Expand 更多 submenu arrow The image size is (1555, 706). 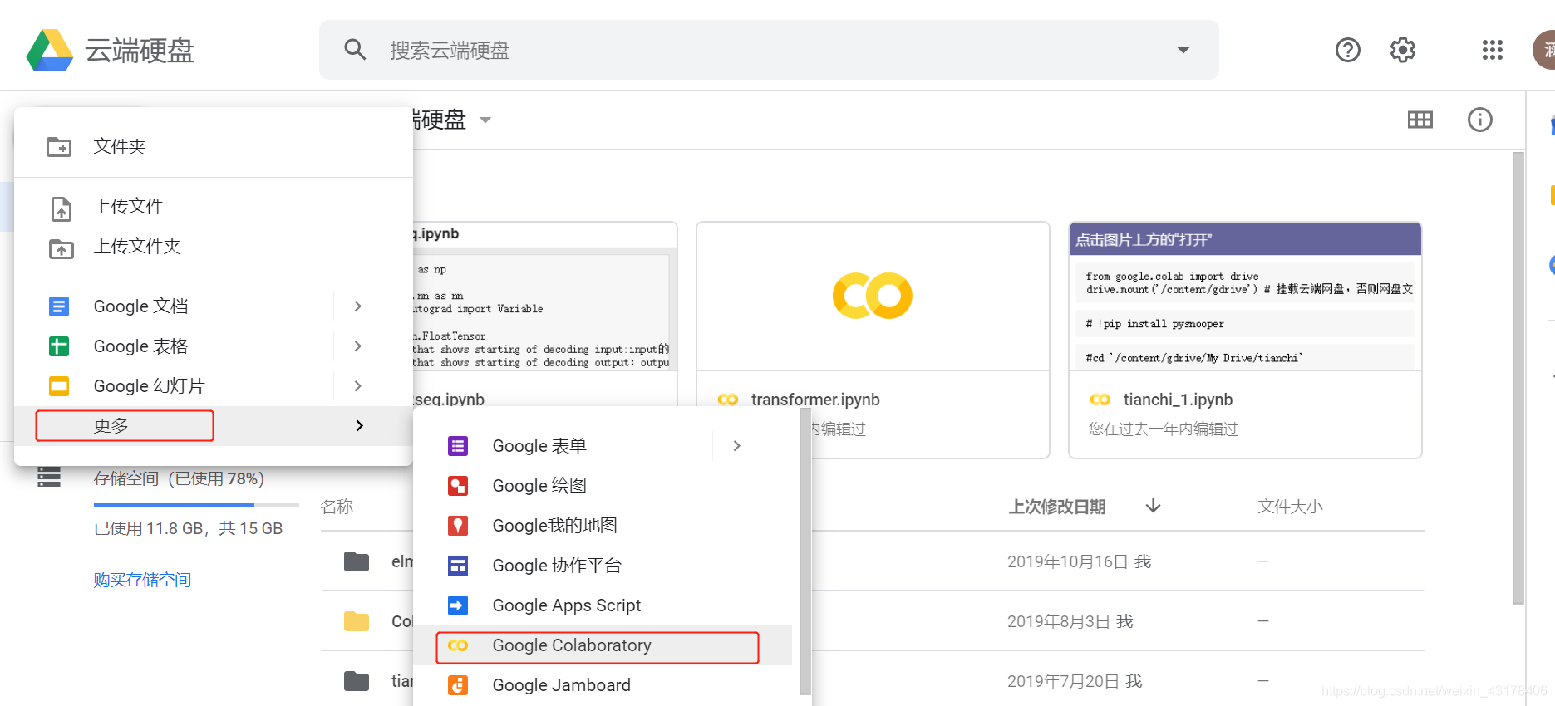(x=359, y=426)
